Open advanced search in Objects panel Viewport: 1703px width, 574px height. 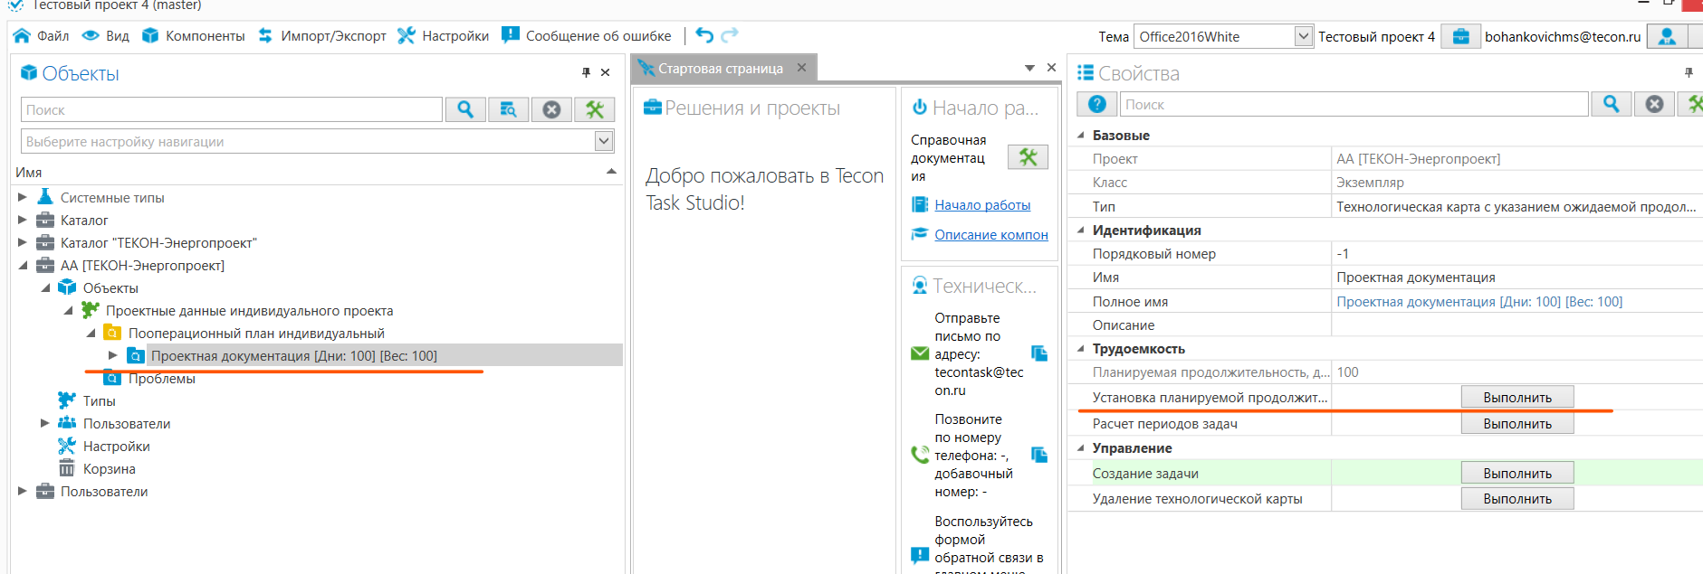508,109
